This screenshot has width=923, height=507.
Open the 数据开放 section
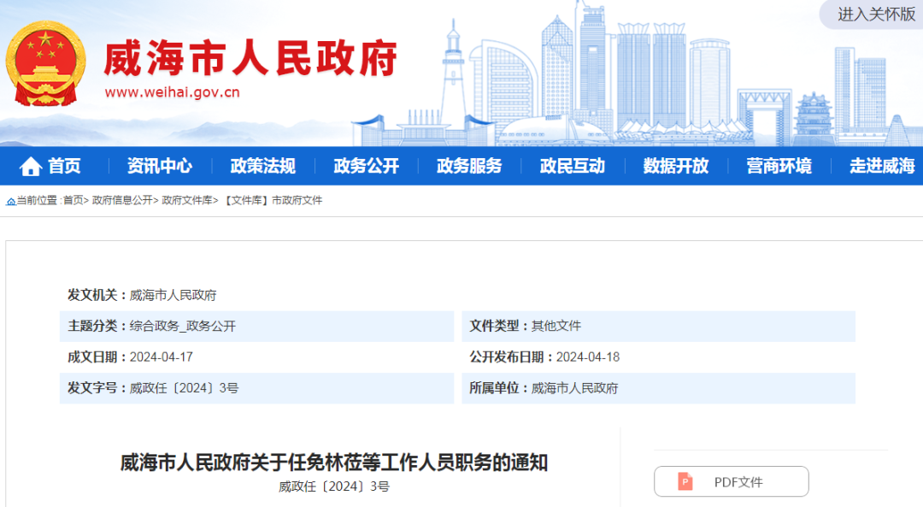point(675,166)
